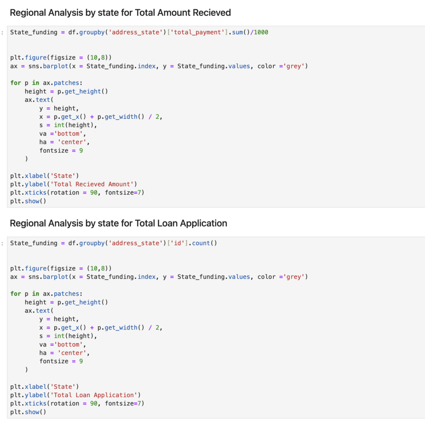Click the input prompt colon beside the first code cell

click(x=2, y=32)
